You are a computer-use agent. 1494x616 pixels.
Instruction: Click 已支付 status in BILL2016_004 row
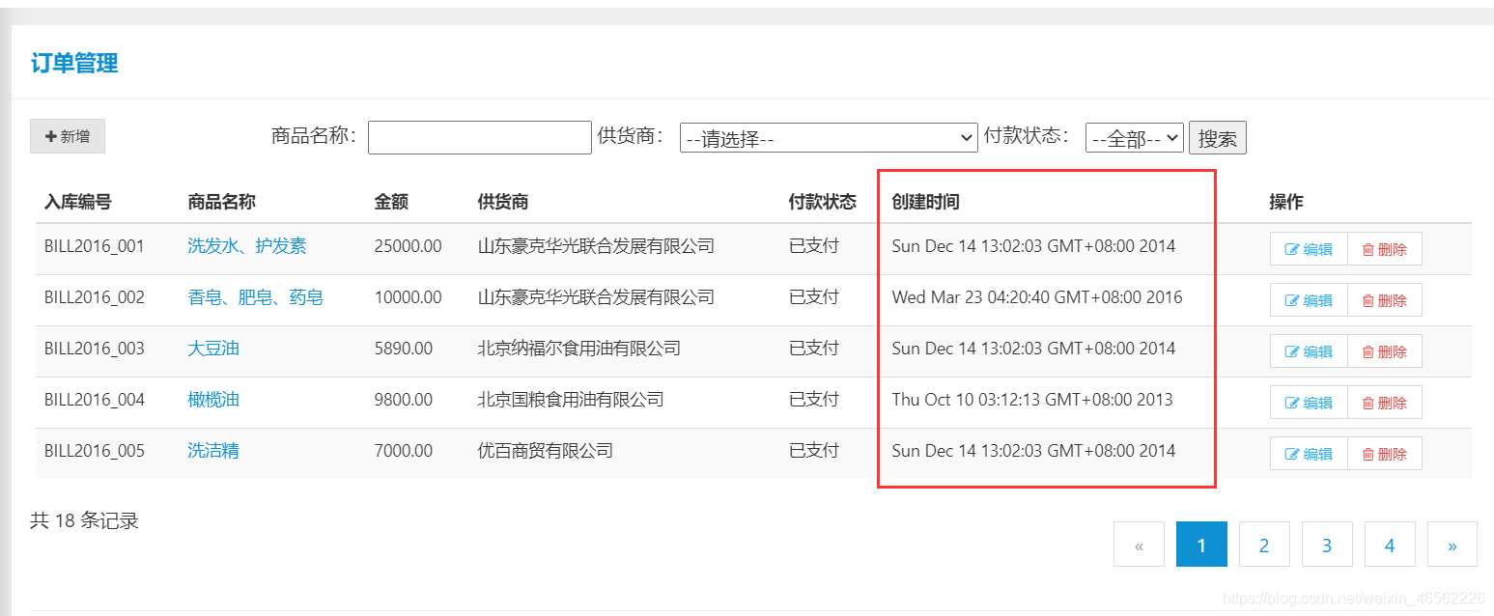click(814, 400)
